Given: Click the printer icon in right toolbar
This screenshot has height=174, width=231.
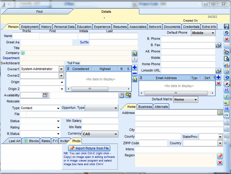Looking at the screenshot, I should coord(226,71).
